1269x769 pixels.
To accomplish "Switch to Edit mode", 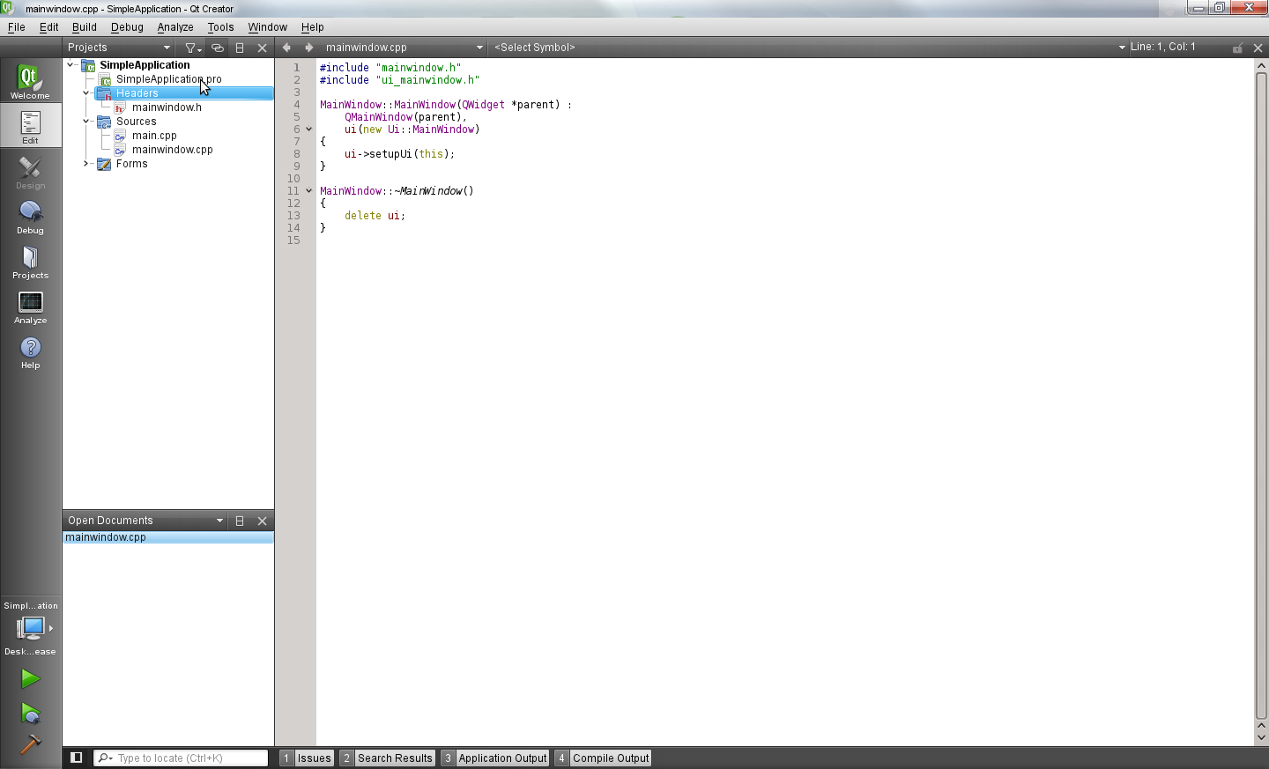I will coord(30,126).
